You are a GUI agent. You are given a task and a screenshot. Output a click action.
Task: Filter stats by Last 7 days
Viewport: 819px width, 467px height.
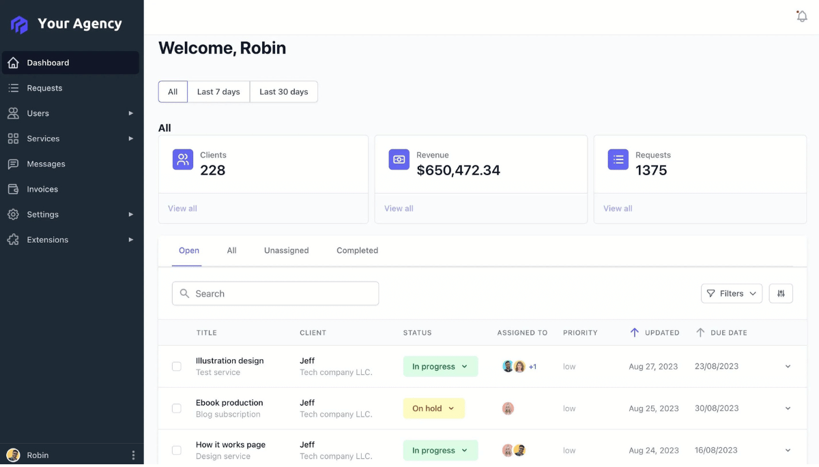click(218, 92)
